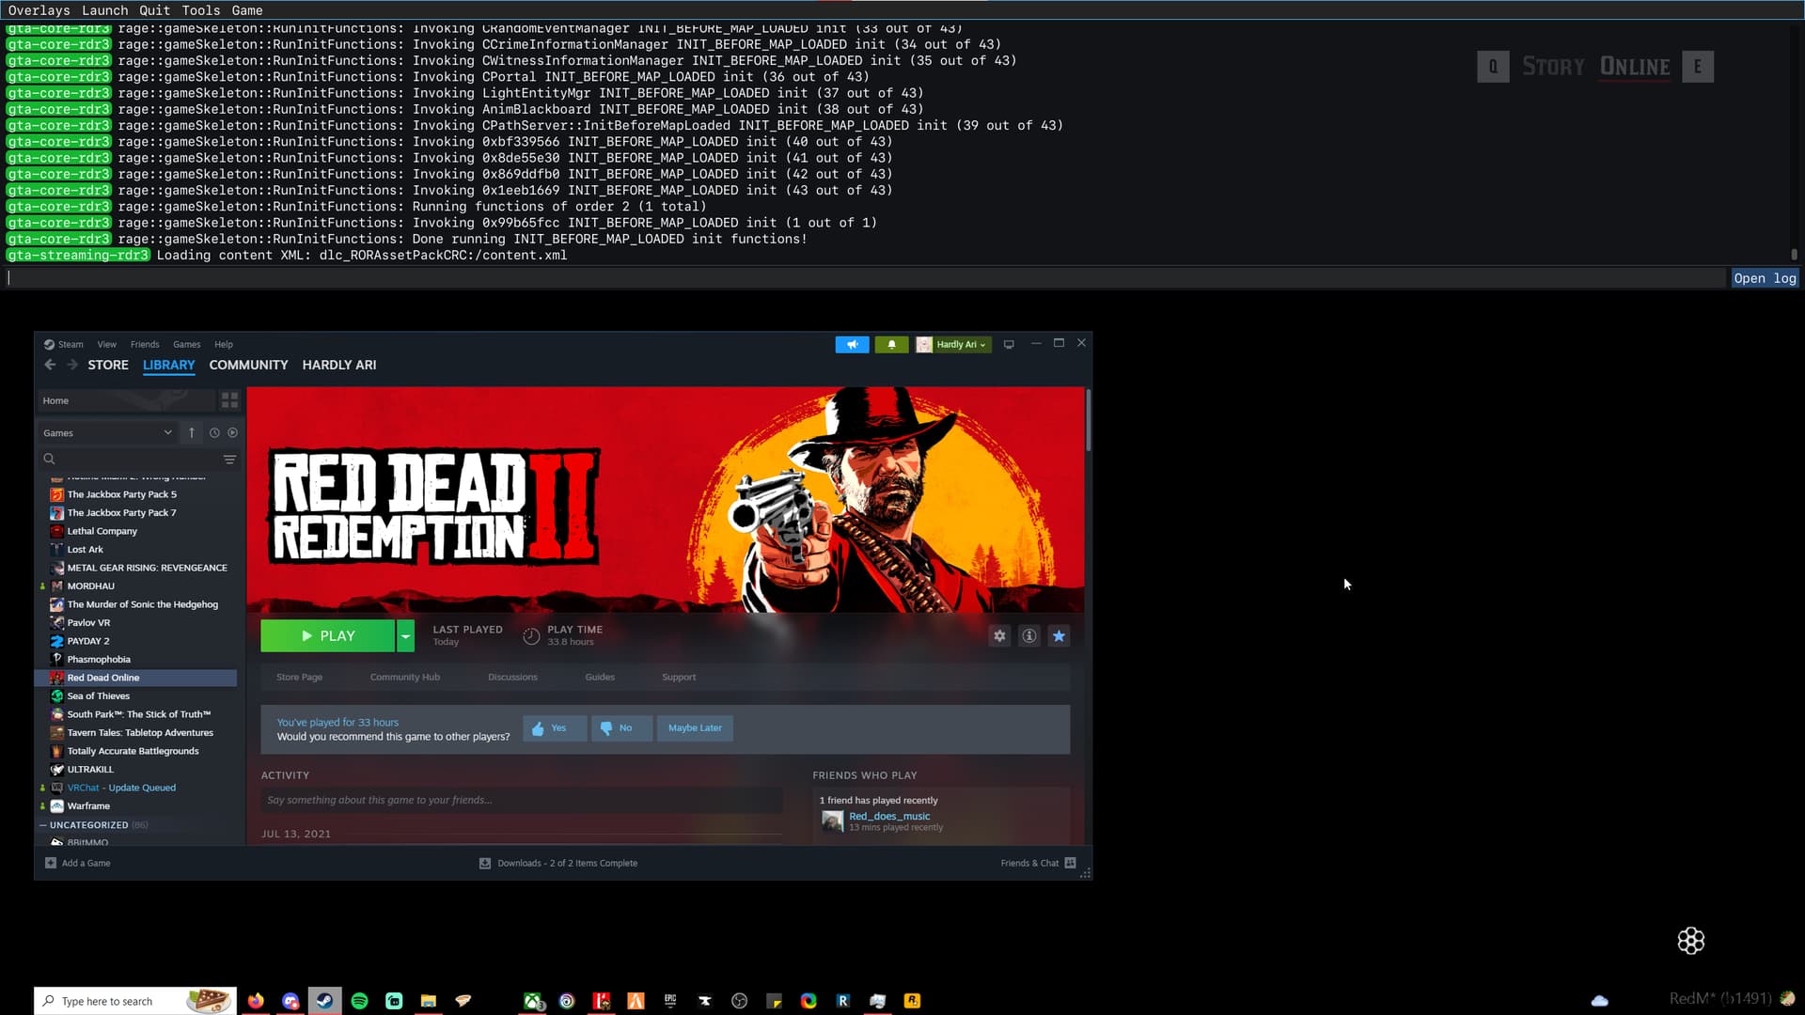The image size is (1805, 1015).
Task: Click No thumbs-down recommendation button
Action: pyautogui.click(x=621, y=728)
